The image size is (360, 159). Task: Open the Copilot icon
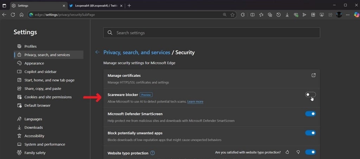tap(356, 15)
